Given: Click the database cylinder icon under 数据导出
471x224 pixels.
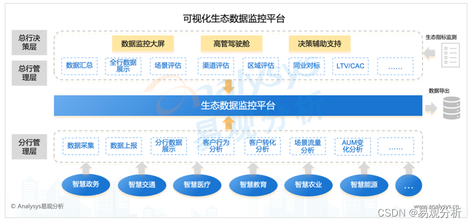Looking at the screenshot, I should pyautogui.click(x=451, y=108).
